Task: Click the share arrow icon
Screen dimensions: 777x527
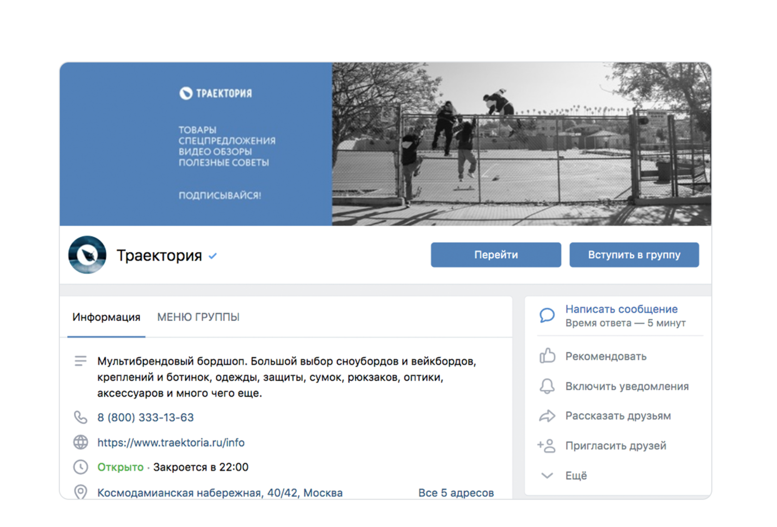Action: pyautogui.click(x=547, y=416)
